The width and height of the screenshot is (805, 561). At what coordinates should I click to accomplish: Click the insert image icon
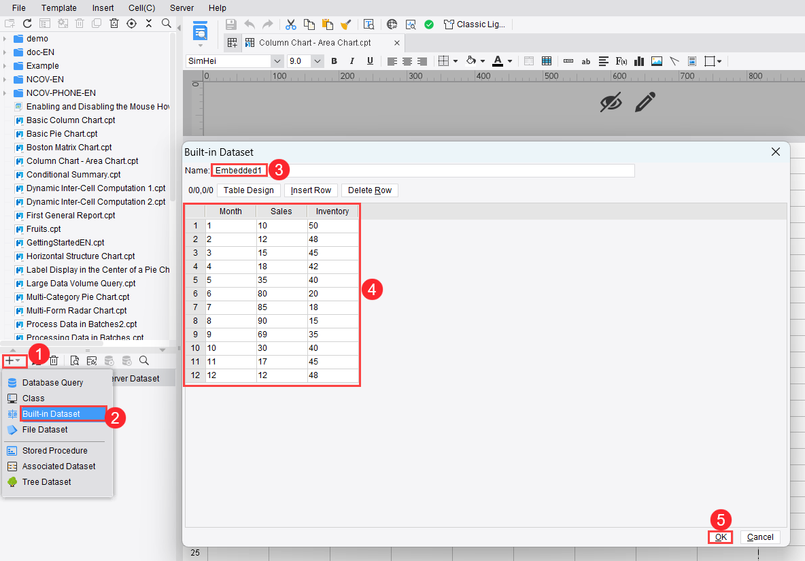click(657, 61)
